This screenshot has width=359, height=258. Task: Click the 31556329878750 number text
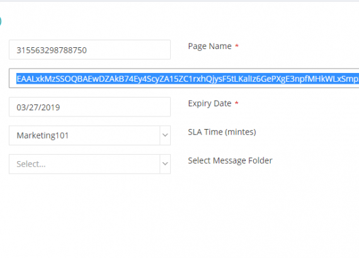[x=52, y=50]
